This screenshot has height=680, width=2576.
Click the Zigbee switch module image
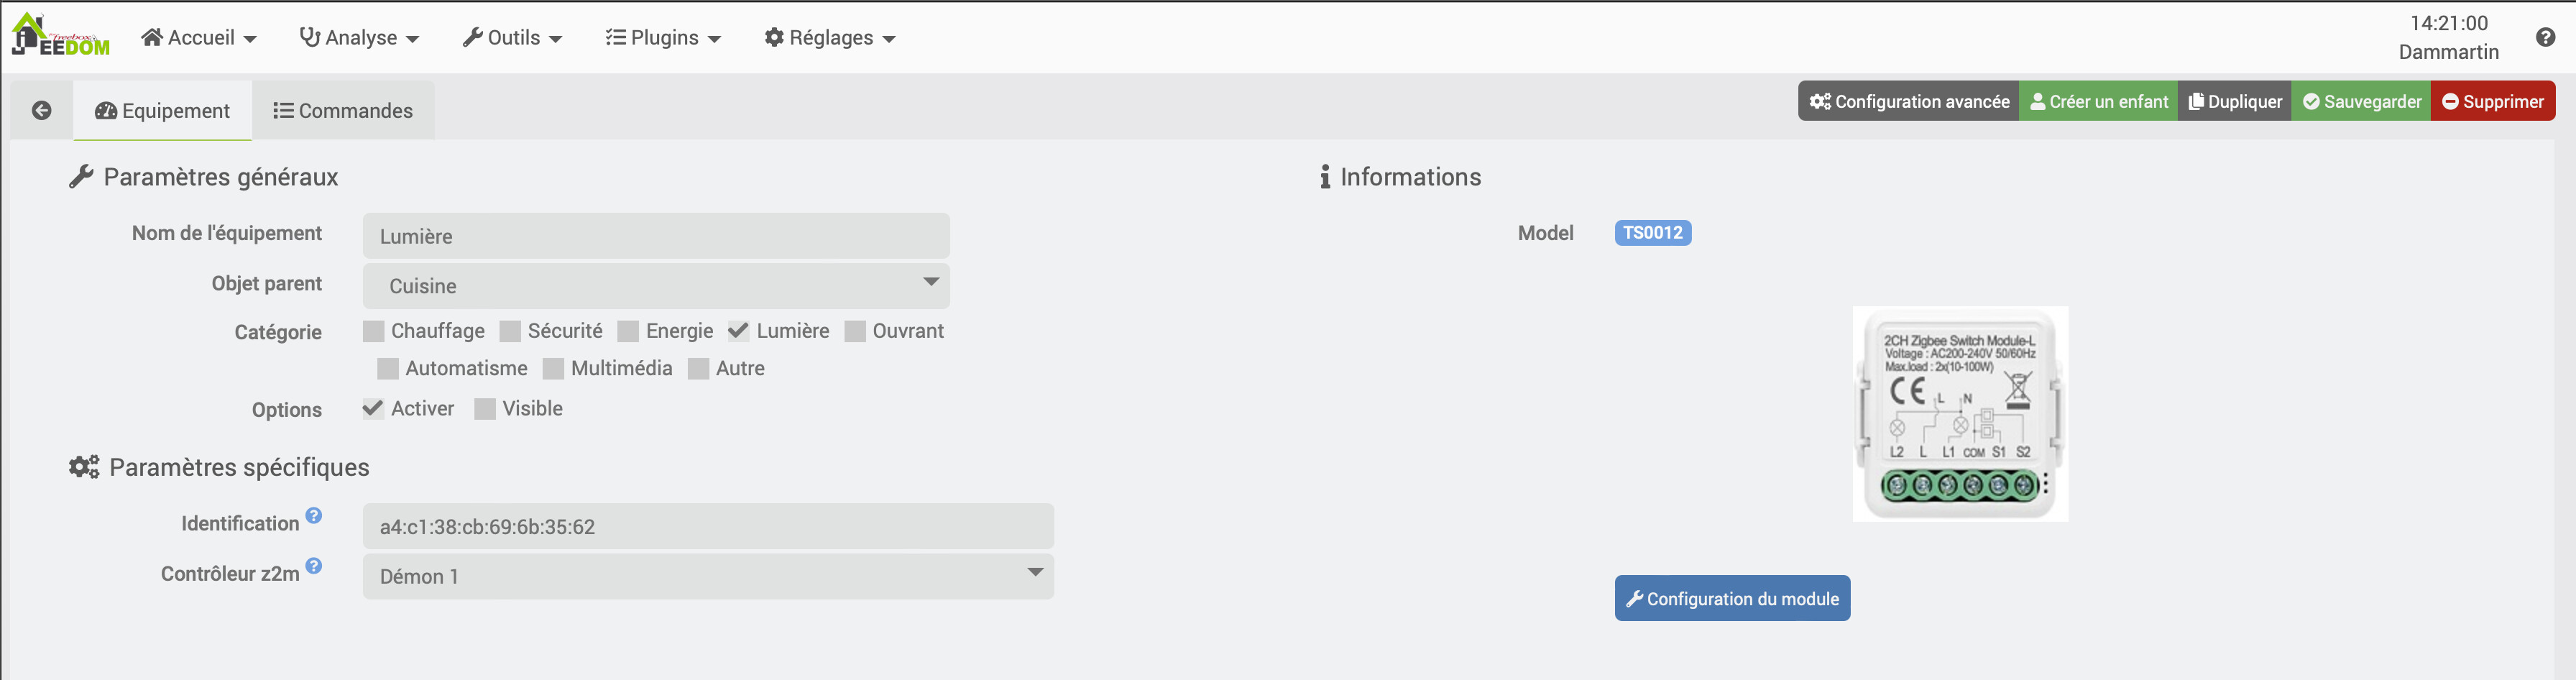click(1960, 414)
